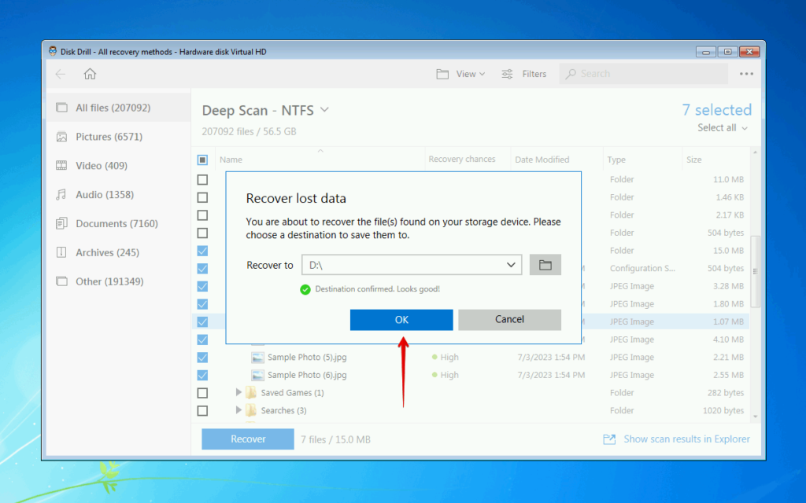Sort by Date Modified column
This screenshot has height=503, width=806.
pos(542,160)
